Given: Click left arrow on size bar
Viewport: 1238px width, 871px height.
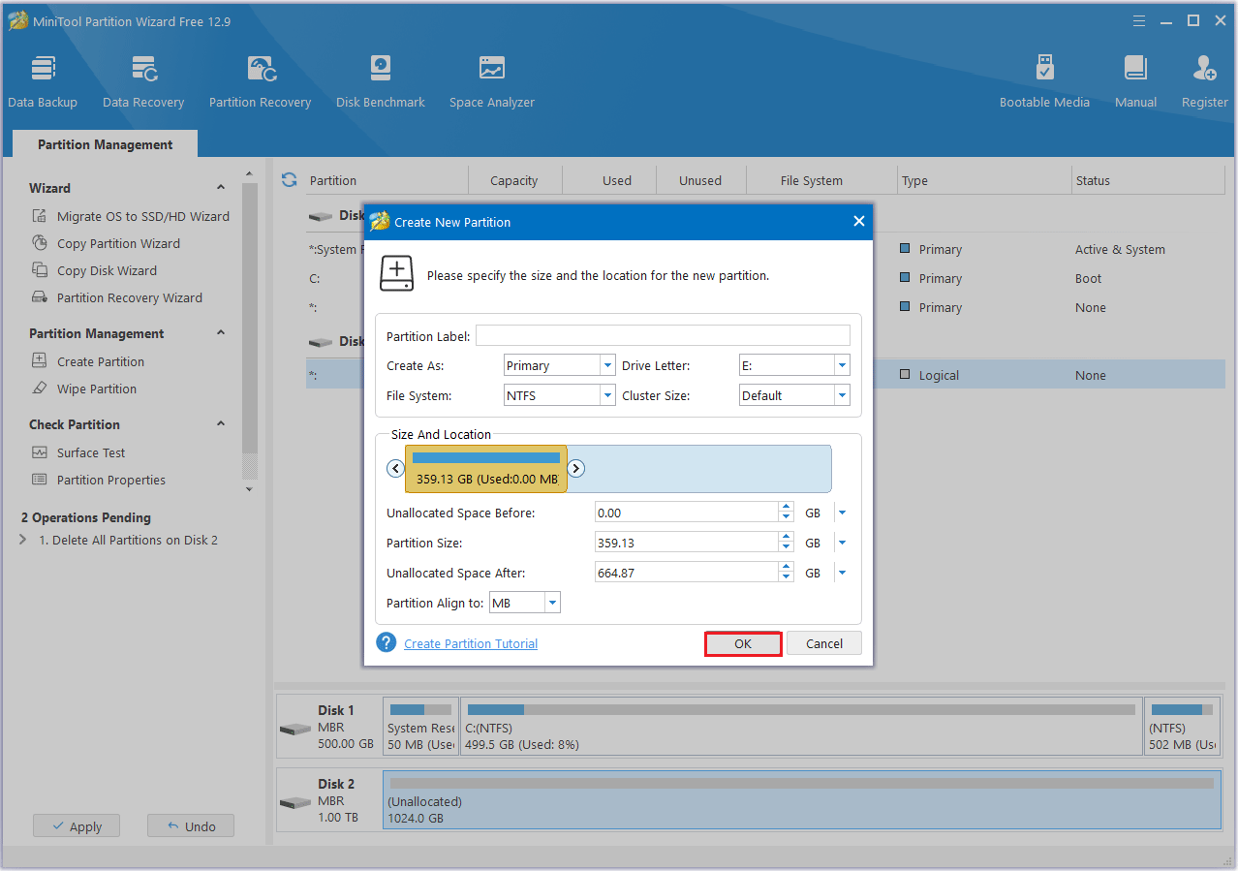Looking at the screenshot, I should pos(395,469).
